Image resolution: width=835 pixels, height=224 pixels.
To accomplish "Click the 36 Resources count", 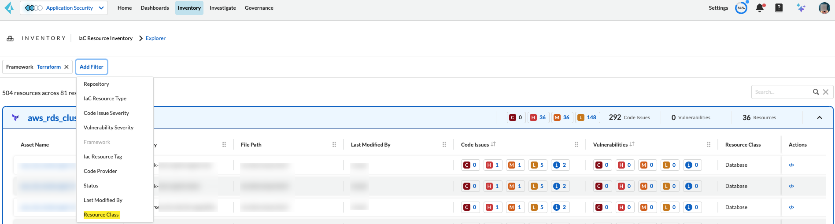I will click(759, 118).
